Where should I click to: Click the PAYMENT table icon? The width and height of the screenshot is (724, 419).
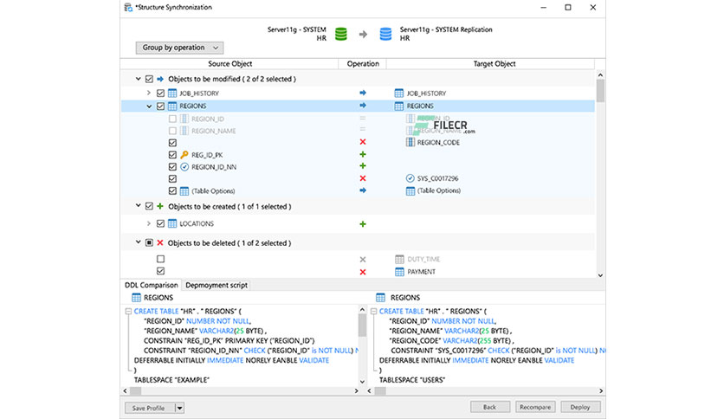399,272
